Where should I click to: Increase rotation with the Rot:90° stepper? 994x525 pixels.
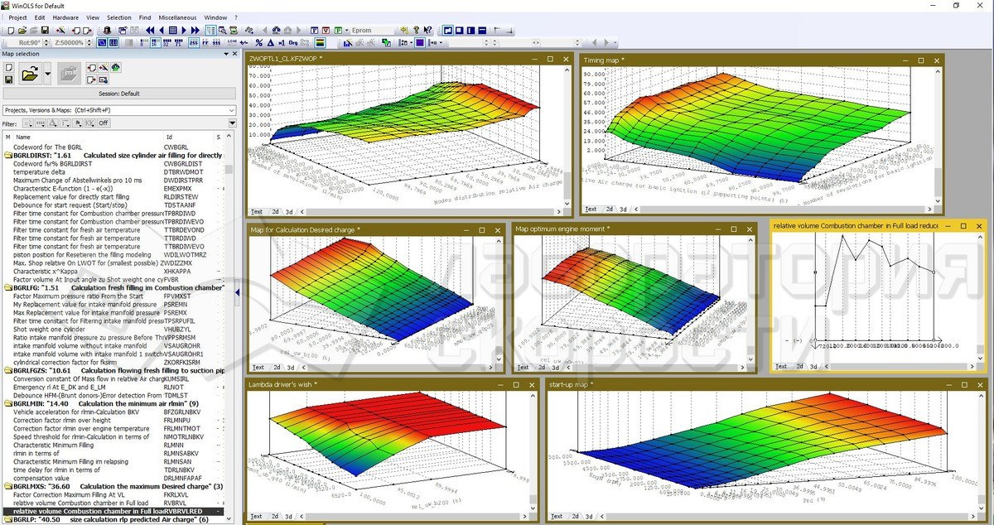tap(45, 39)
